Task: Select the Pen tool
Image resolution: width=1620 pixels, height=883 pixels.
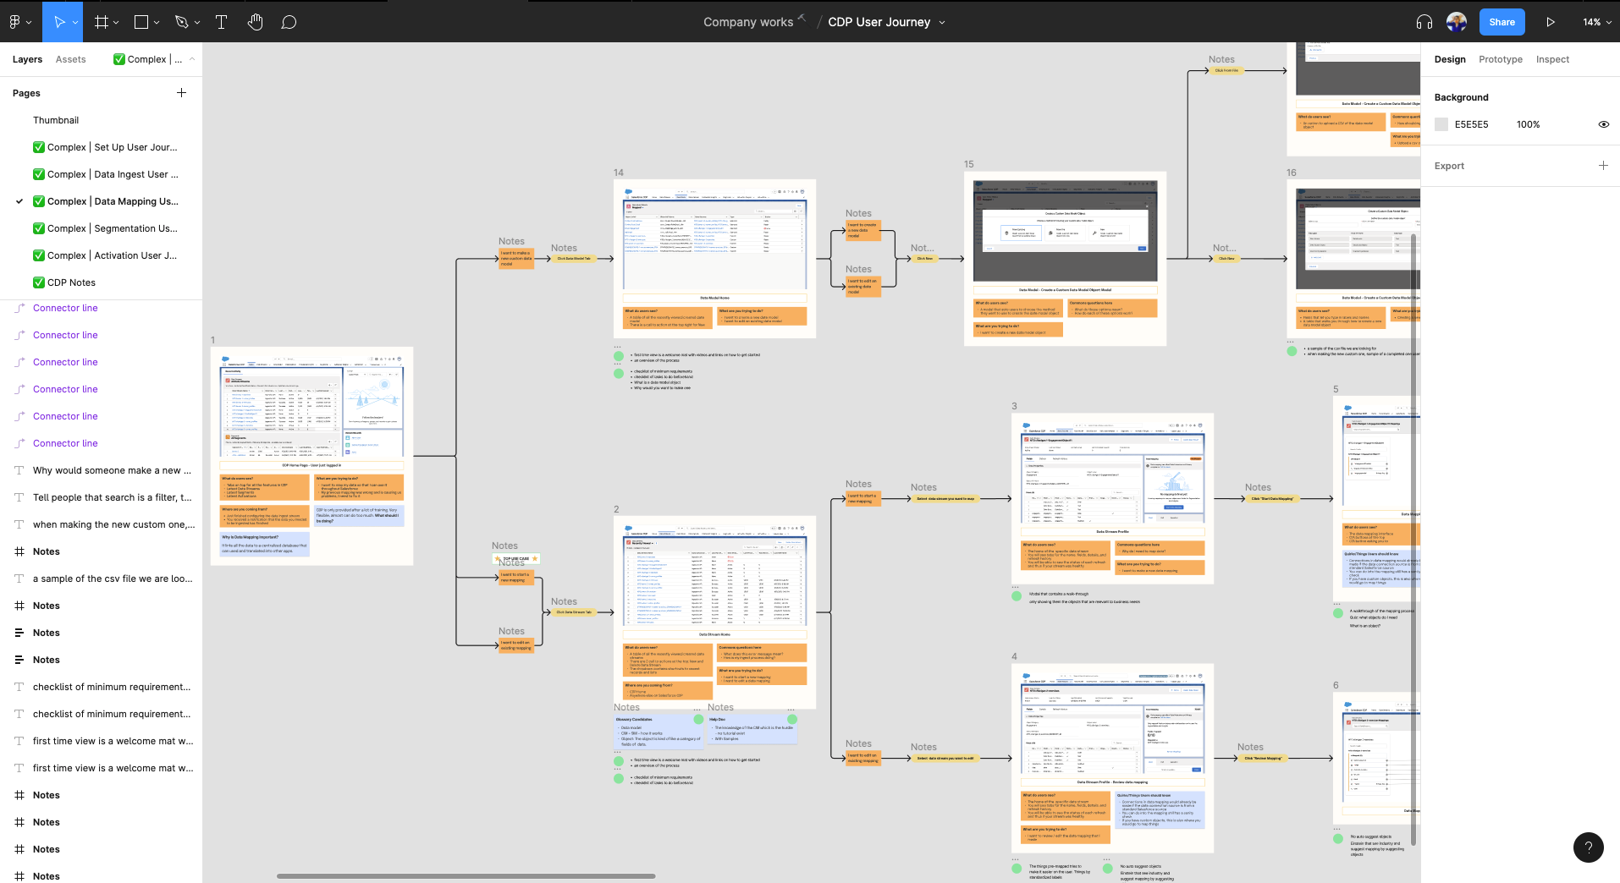Action: coord(181,22)
